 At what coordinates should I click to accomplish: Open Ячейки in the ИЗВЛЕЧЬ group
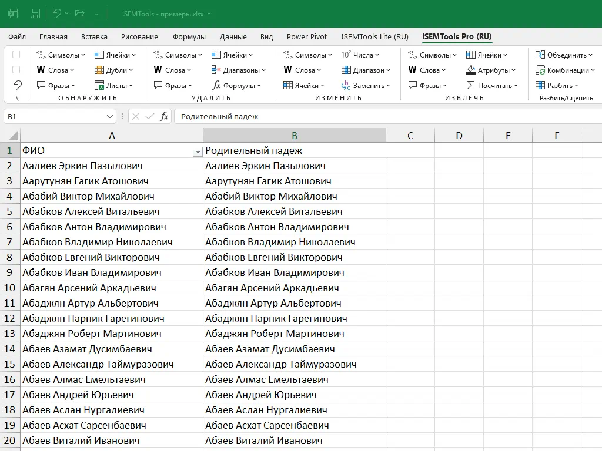tap(487, 55)
